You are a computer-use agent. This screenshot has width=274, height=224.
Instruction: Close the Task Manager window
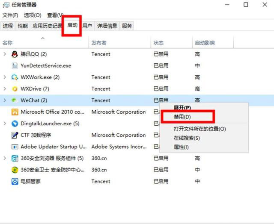tap(265, 5)
